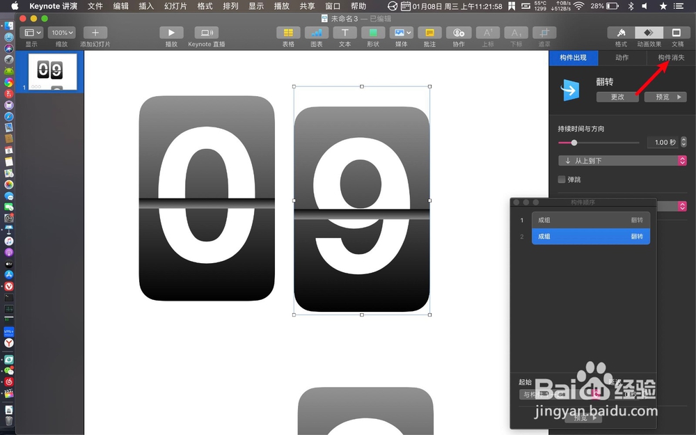Viewport: 696px width, 435px height.
Task: Enable the bounce (弹跳) checkbox
Action: [x=562, y=180]
